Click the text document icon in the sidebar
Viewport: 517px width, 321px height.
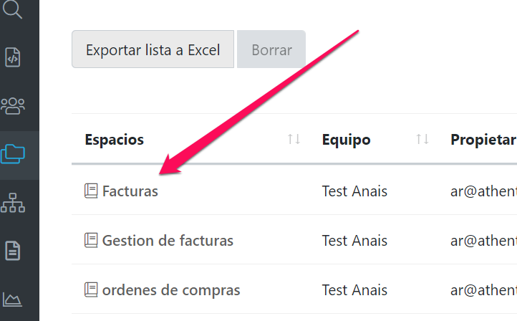13,251
